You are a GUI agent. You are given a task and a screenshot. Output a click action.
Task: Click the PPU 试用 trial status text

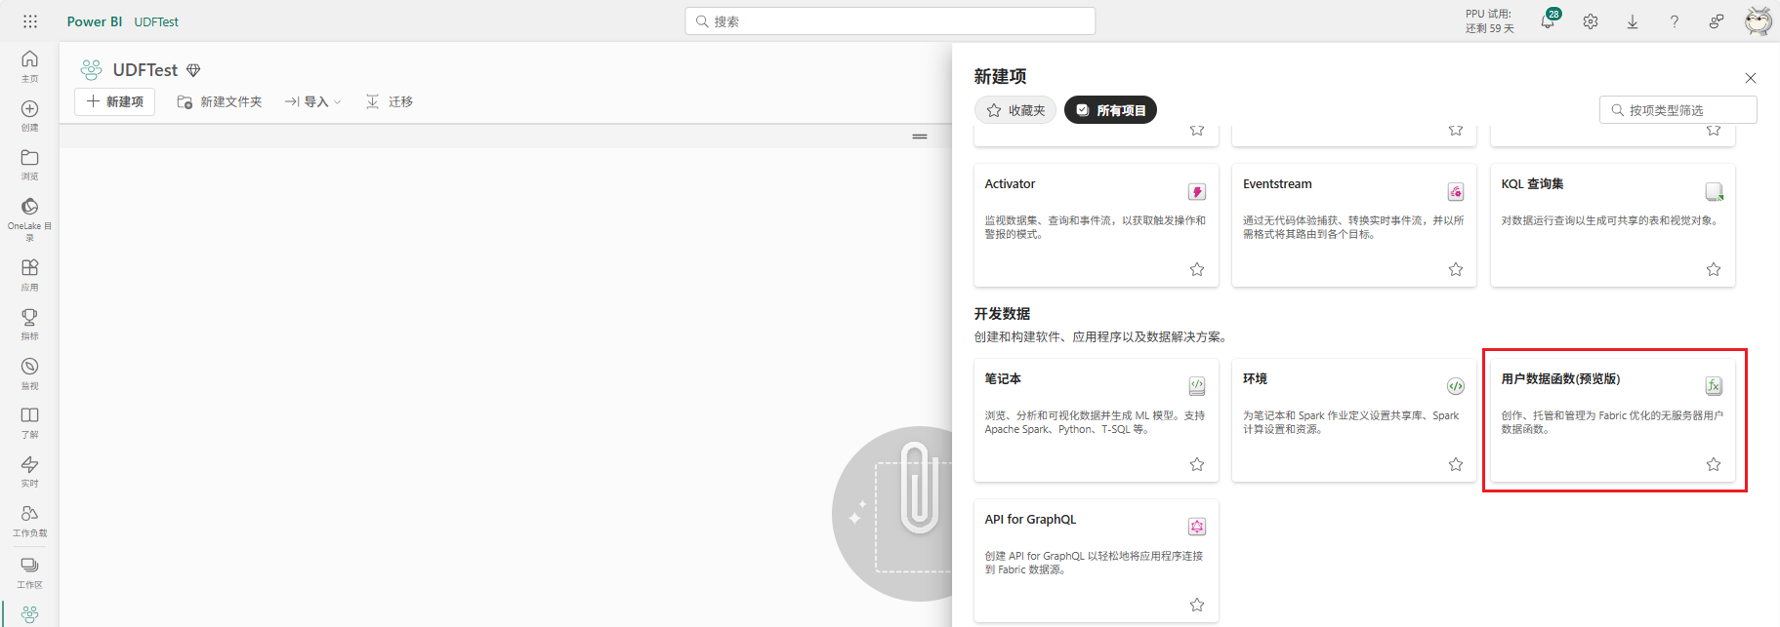click(x=1490, y=21)
